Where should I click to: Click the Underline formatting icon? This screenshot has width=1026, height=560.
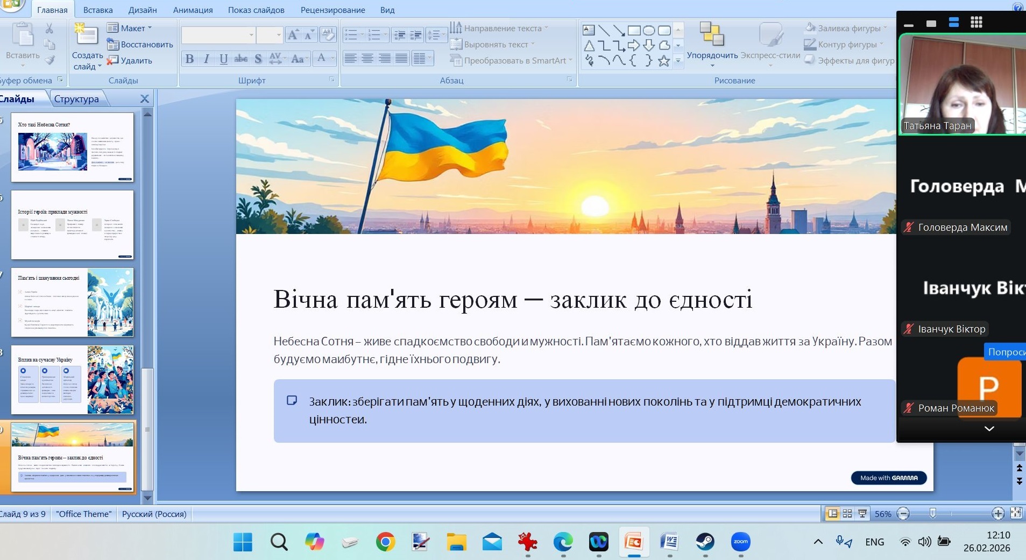(x=223, y=59)
